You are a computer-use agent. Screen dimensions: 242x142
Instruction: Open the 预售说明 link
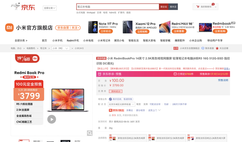tap(223, 80)
